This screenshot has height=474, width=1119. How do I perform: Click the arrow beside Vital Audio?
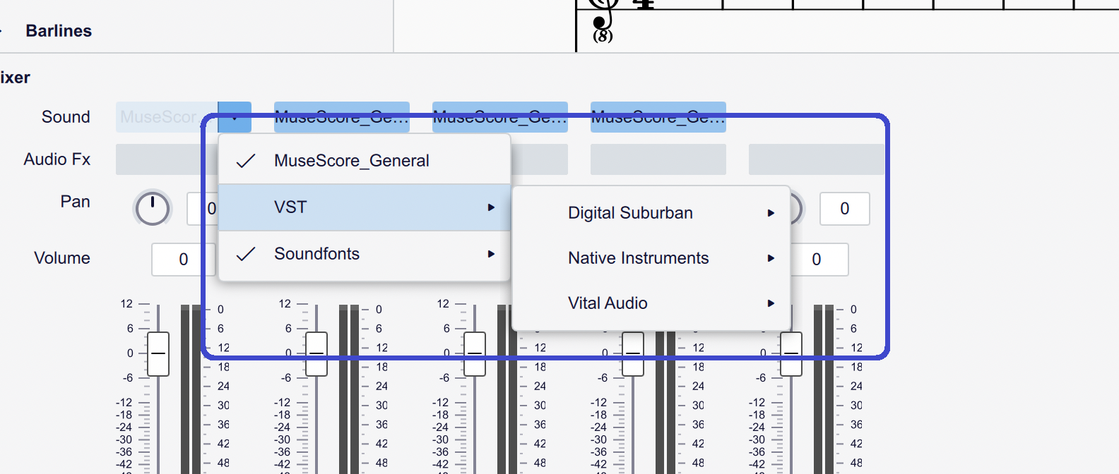771,303
